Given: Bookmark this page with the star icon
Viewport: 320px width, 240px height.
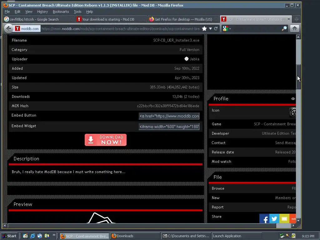Looking at the screenshot, I should click(204, 28).
